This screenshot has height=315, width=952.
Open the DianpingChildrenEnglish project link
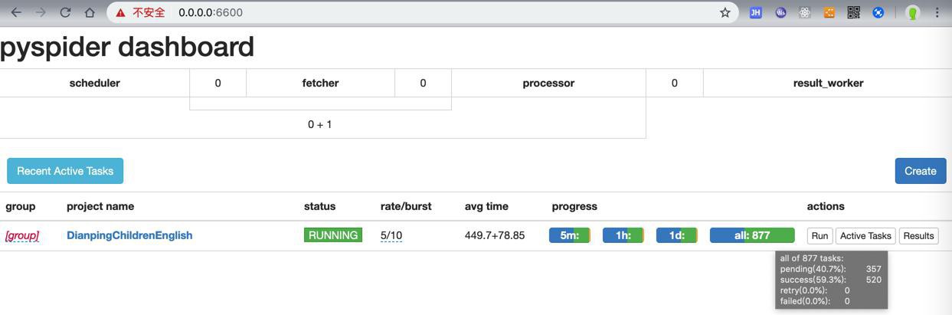point(129,235)
